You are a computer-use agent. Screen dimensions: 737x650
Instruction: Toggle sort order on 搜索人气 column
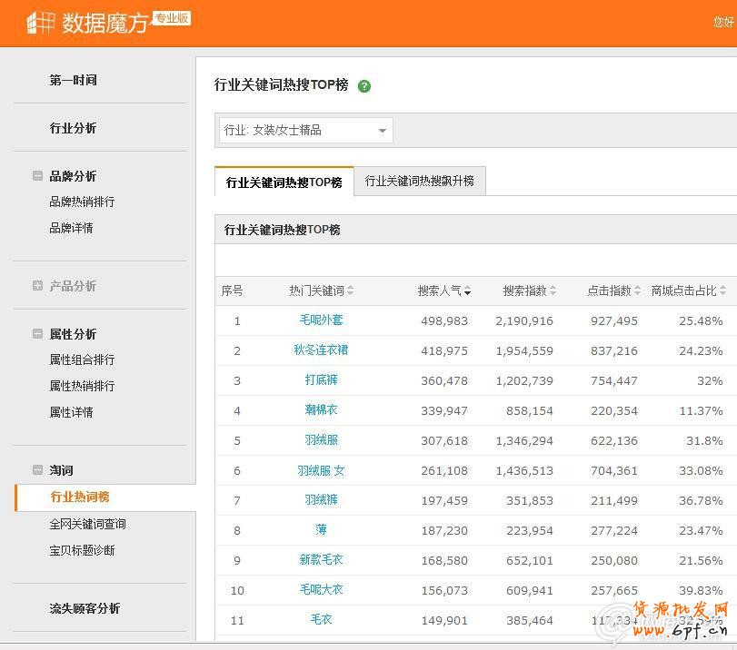pyautogui.click(x=468, y=291)
